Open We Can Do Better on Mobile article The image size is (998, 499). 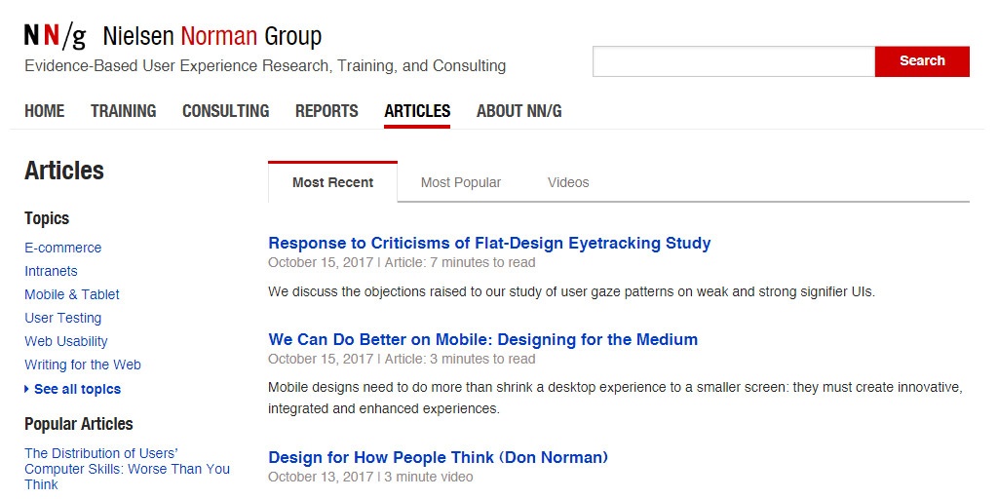482,339
